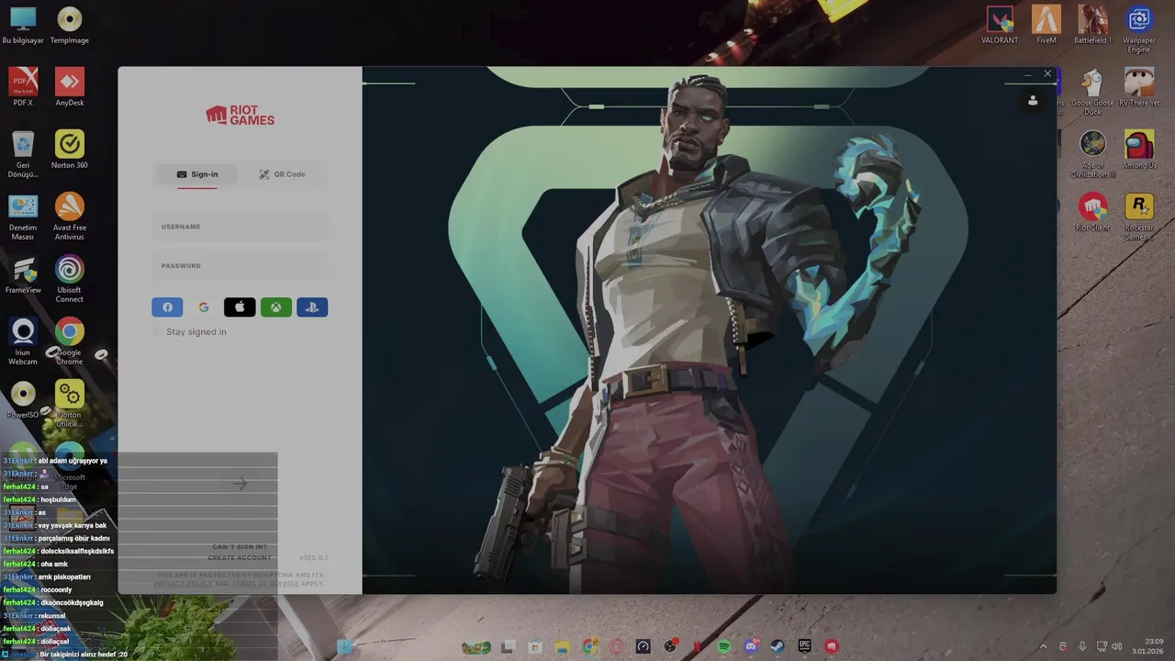The image size is (1175, 661).
Task: Select the Riot Client desktop icon
Action: (x=1092, y=212)
